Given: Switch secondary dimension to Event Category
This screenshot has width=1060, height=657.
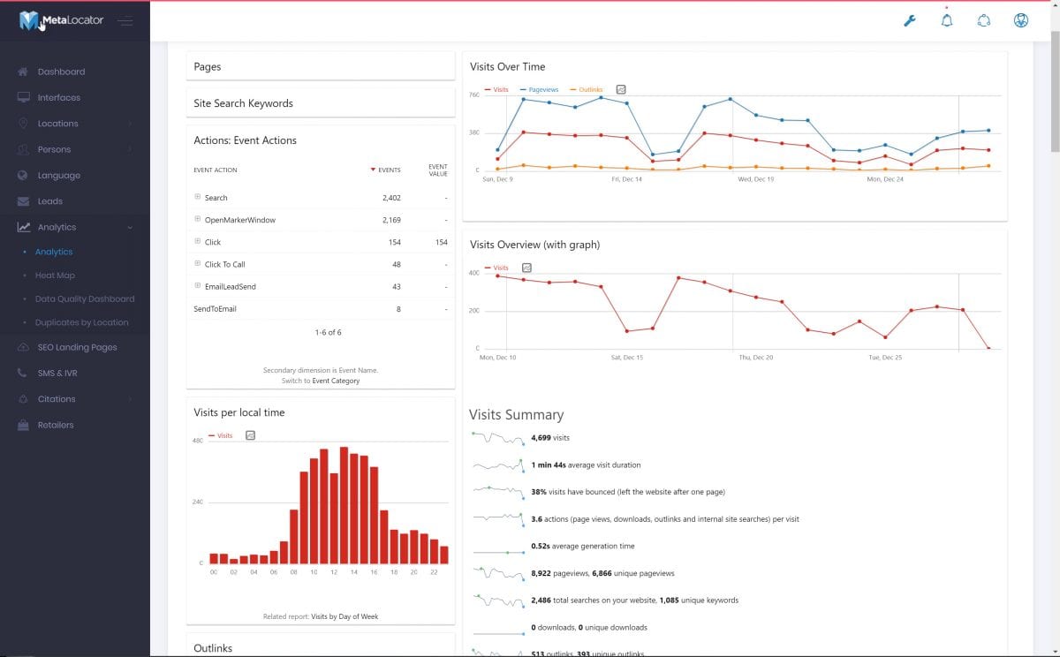Looking at the screenshot, I should pos(336,381).
